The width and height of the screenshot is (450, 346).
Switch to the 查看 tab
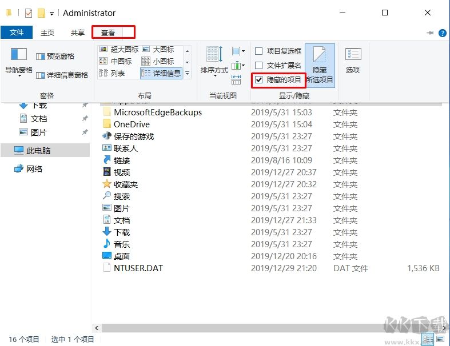click(x=108, y=33)
